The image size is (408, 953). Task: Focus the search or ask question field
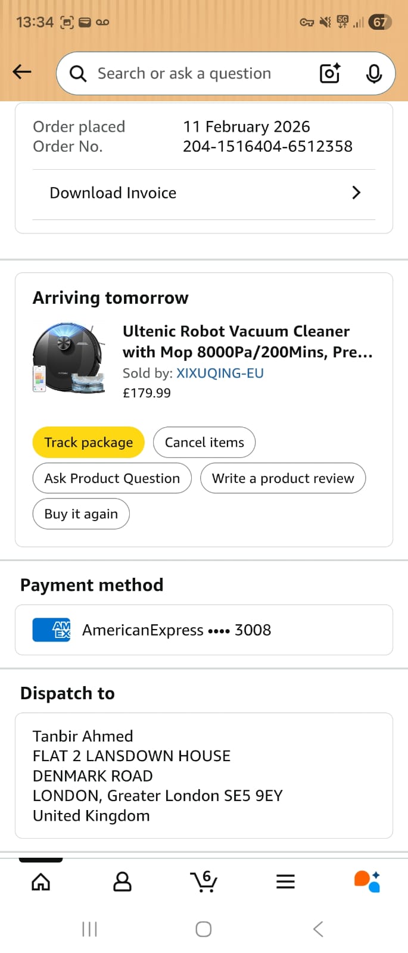(197, 73)
